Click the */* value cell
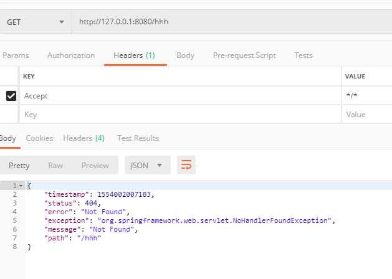 pos(366,96)
